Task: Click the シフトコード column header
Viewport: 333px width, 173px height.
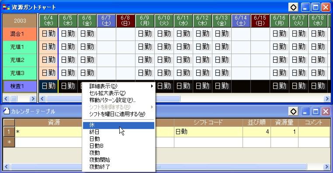Action: pyautogui.click(x=208, y=122)
